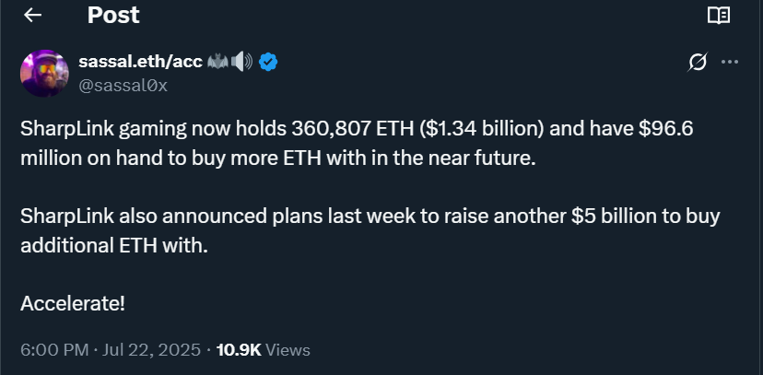Screen dimensions: 763x375
Task: Click the Jul 22, 2025 date
Action: pyautogui.click(x=151, y=350)
